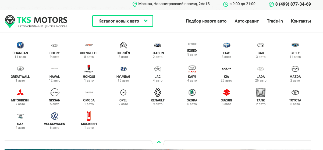Click the Skoda green logo
Viewport: 323px width, 150px height.
[192, 92]
